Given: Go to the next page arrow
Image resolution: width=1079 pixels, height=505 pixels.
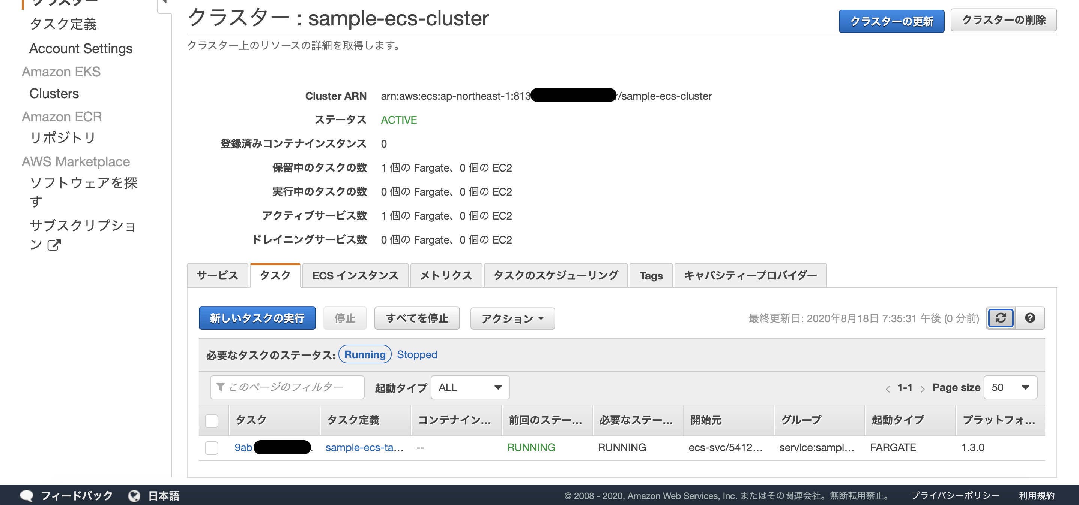Looking at the screenshot, I should point(923,388).
